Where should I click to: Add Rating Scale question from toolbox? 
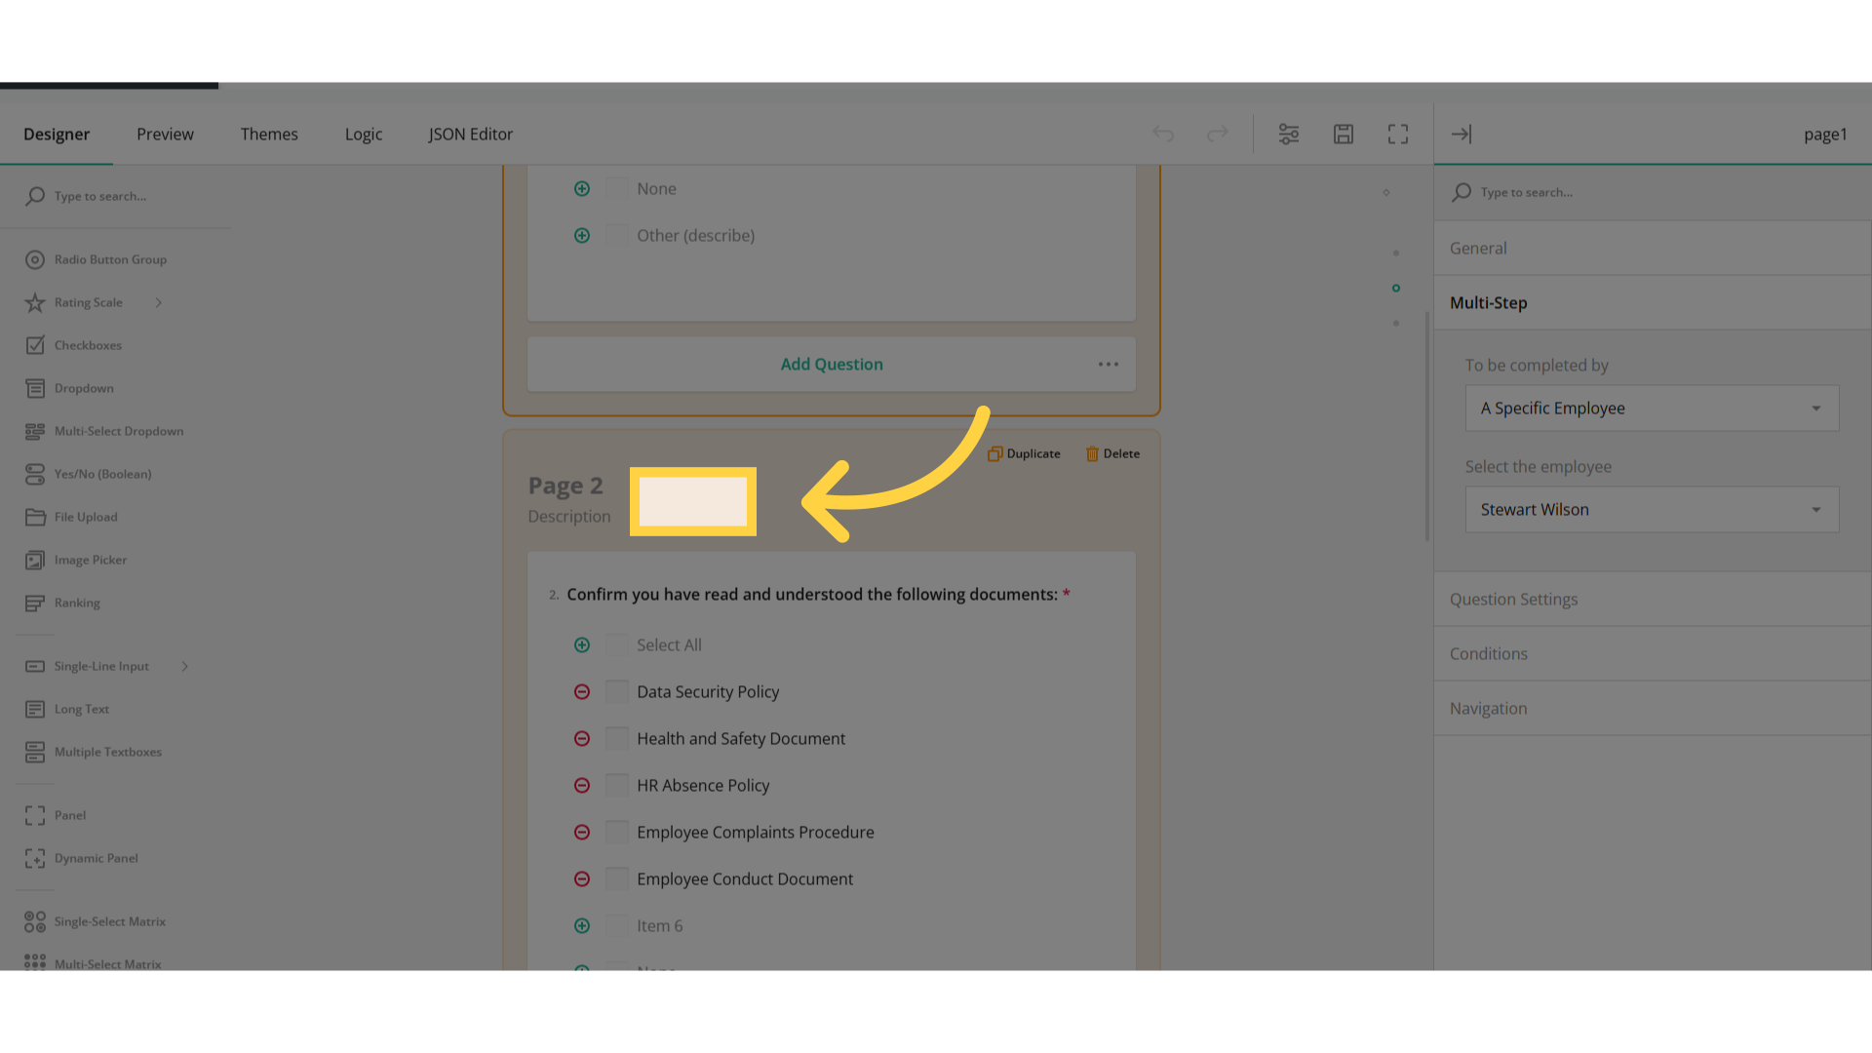click(74, 302)
